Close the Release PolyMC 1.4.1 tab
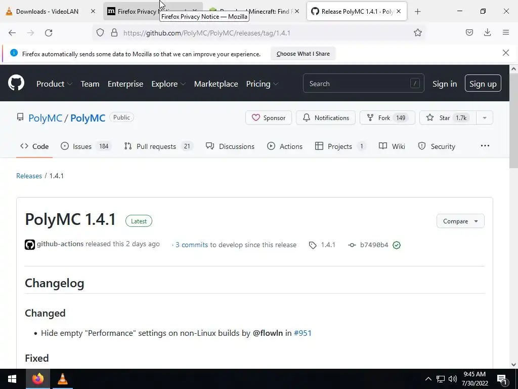 click(399, 11)
